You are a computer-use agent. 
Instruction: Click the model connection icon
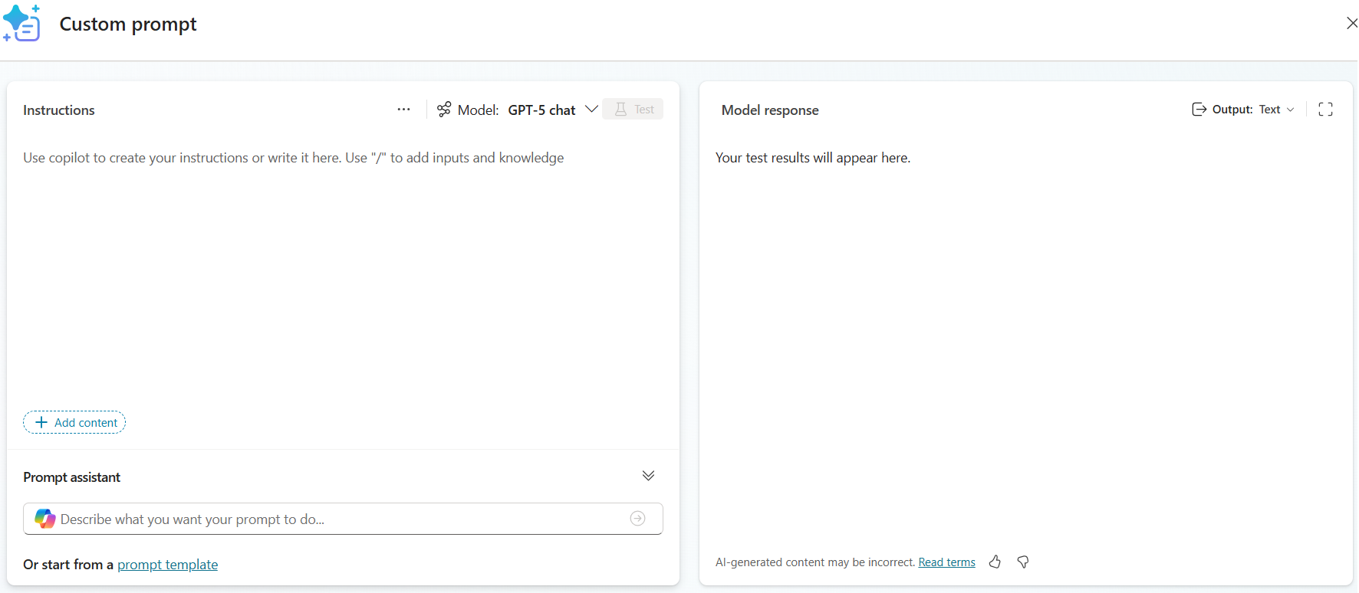(x=444, y=110)
